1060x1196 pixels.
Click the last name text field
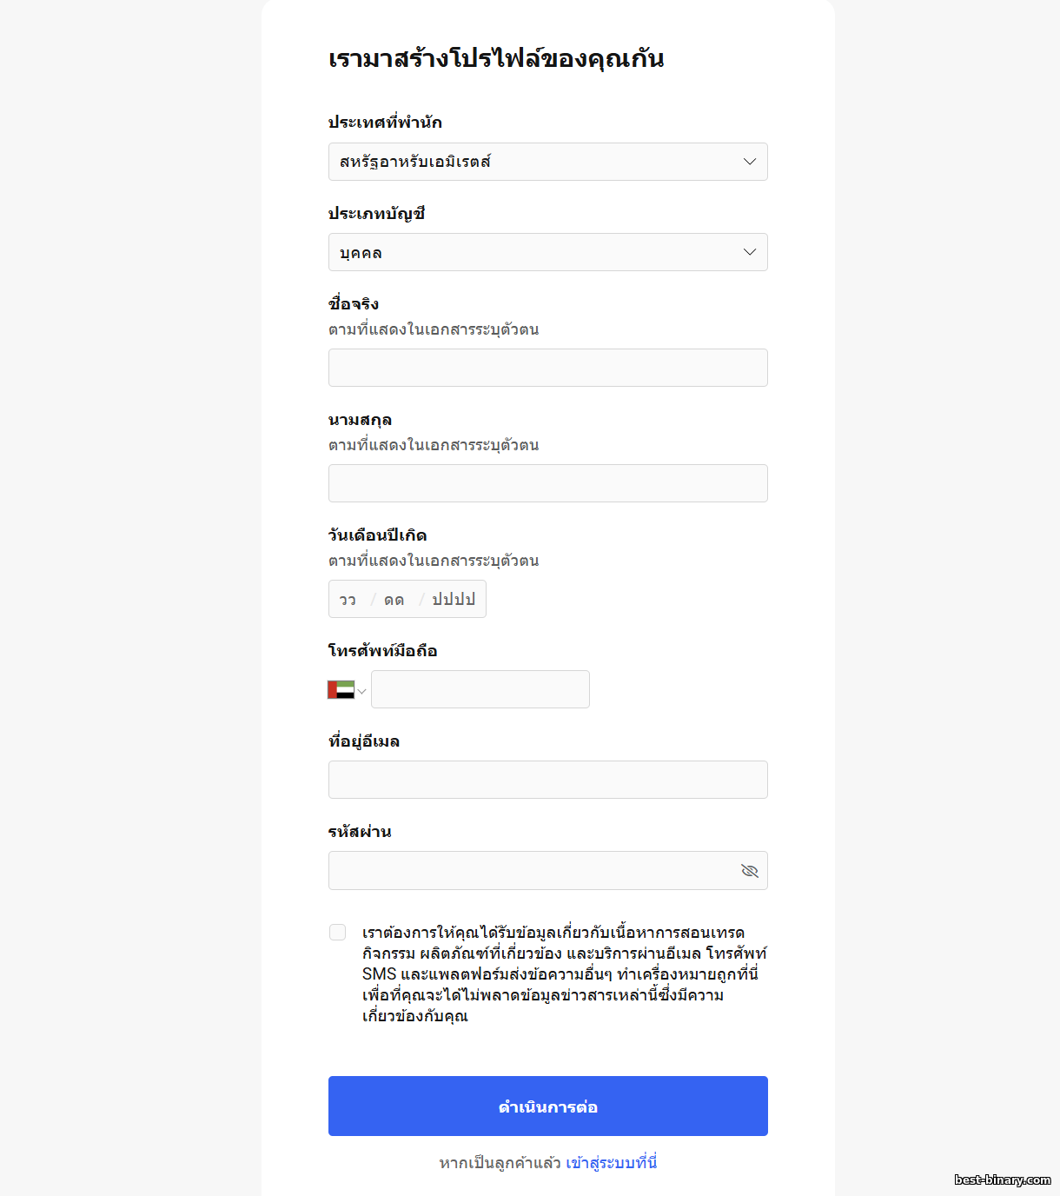click(x=547, y=483)
